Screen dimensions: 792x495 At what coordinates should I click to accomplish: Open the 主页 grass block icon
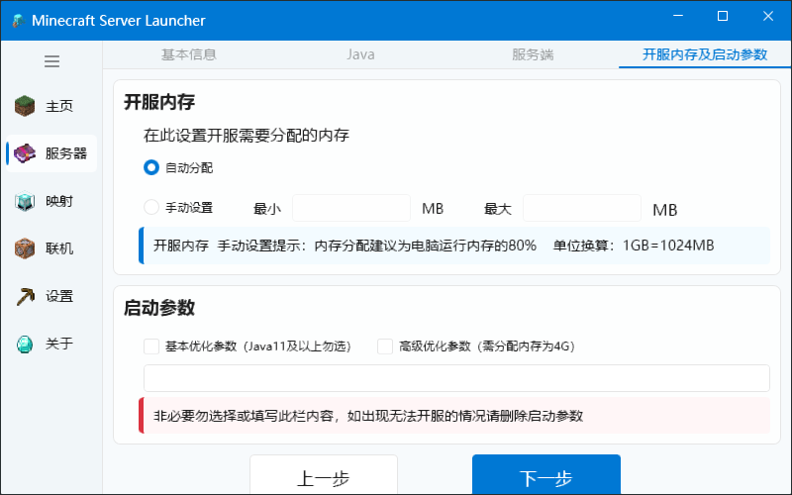(25, 106)
